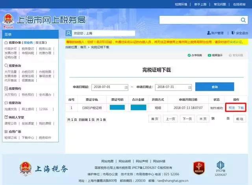The height and width of the screenshot is (185, 252).
Task: Open 事项进度 in the menu
Action: coord(45,76)
